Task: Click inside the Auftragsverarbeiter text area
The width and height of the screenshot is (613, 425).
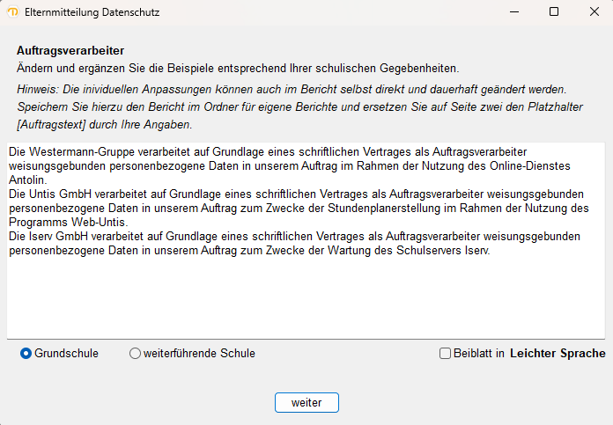Action: click(x=306, y=240)
